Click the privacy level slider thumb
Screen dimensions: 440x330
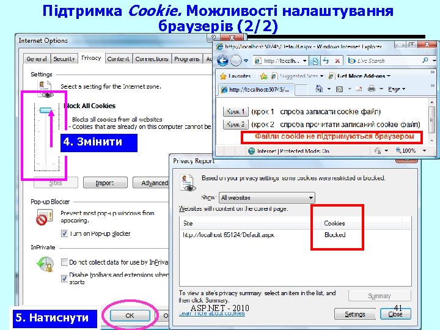46,110
